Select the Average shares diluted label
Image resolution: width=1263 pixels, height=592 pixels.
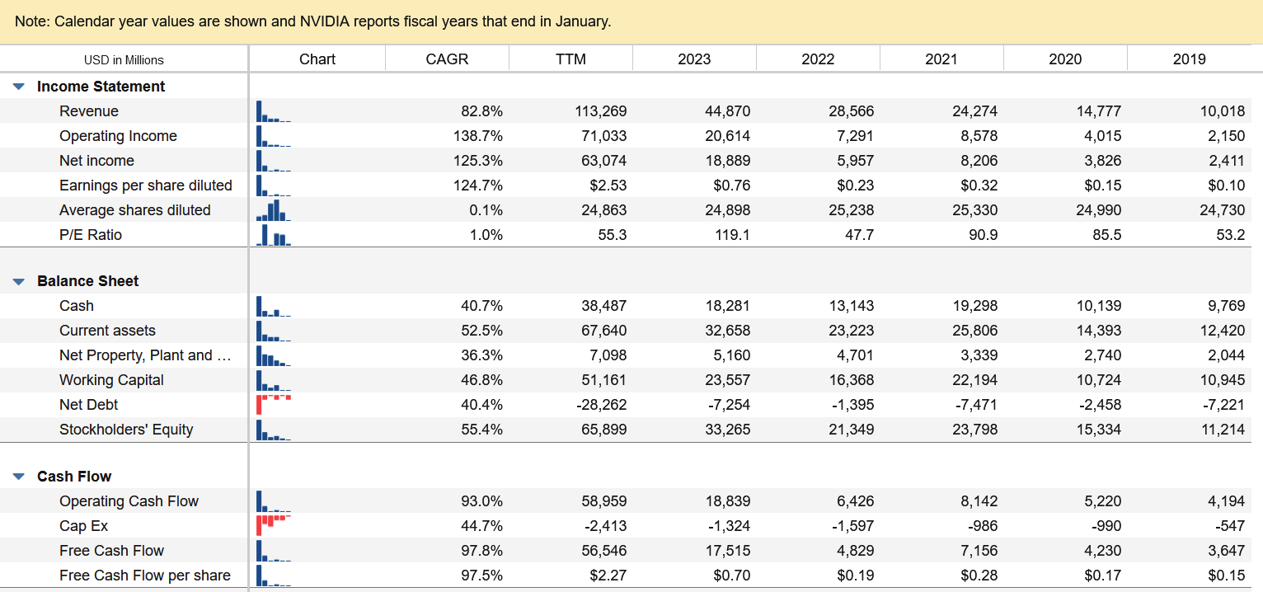coord(135,210)
